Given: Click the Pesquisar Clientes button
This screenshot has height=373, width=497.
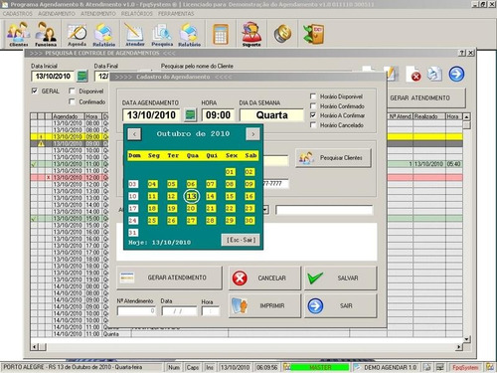Looking at the screenshot, I should [333, 158].
